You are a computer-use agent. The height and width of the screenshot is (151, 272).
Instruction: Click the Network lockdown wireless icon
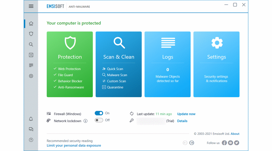pos(49,121)
